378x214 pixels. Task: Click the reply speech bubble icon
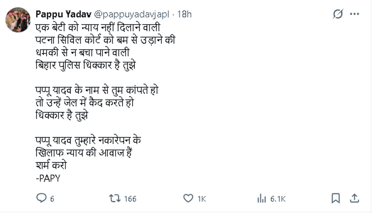point(41,198)
